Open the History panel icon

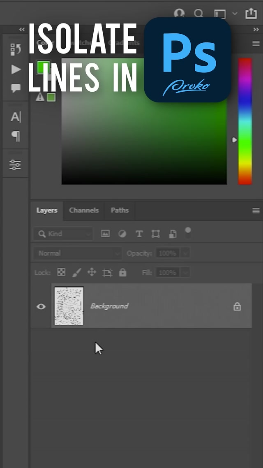(x=16, y=49)
